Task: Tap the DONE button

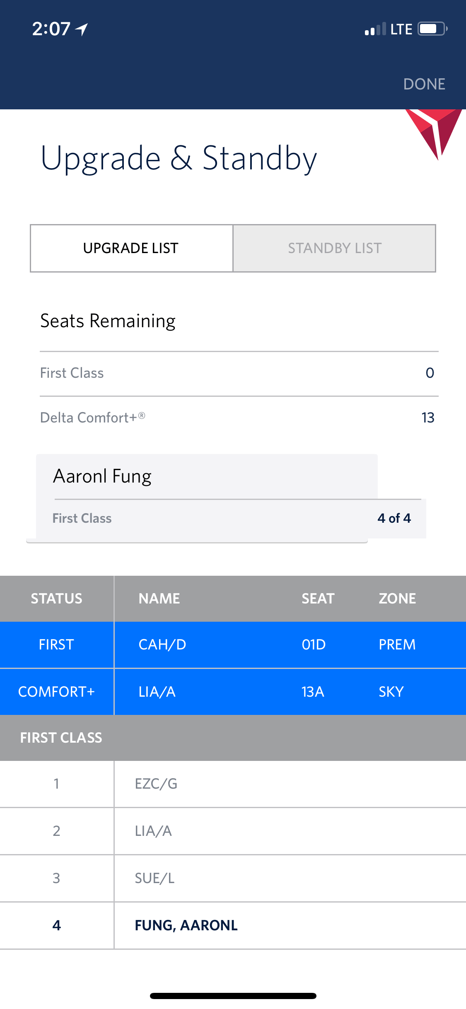Action: (x=424, y=84)
